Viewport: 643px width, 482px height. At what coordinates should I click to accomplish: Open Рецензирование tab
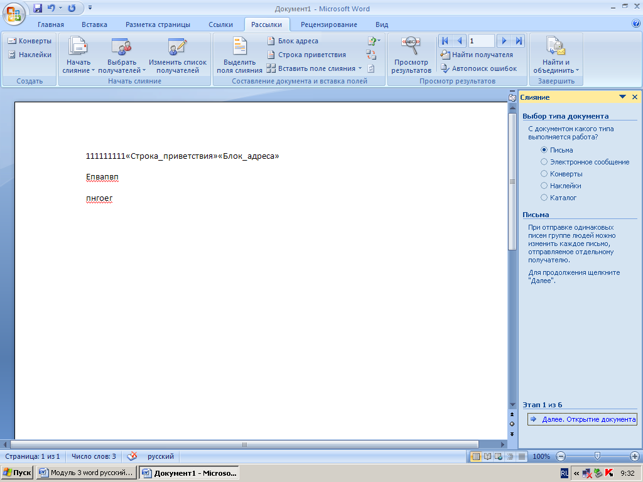click(329, 24)
